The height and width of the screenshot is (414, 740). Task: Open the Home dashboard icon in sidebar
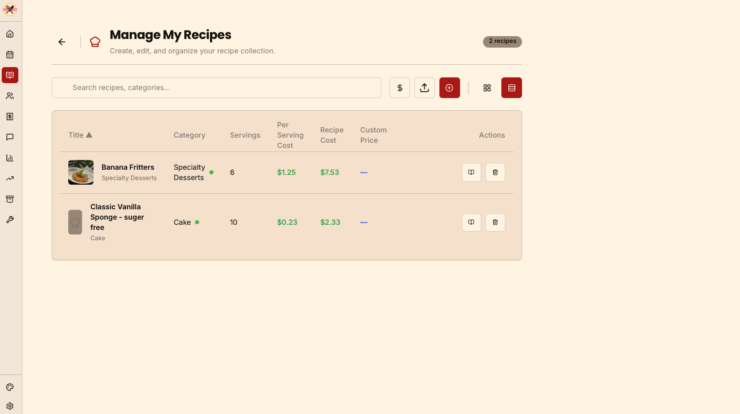pos(10,34)
